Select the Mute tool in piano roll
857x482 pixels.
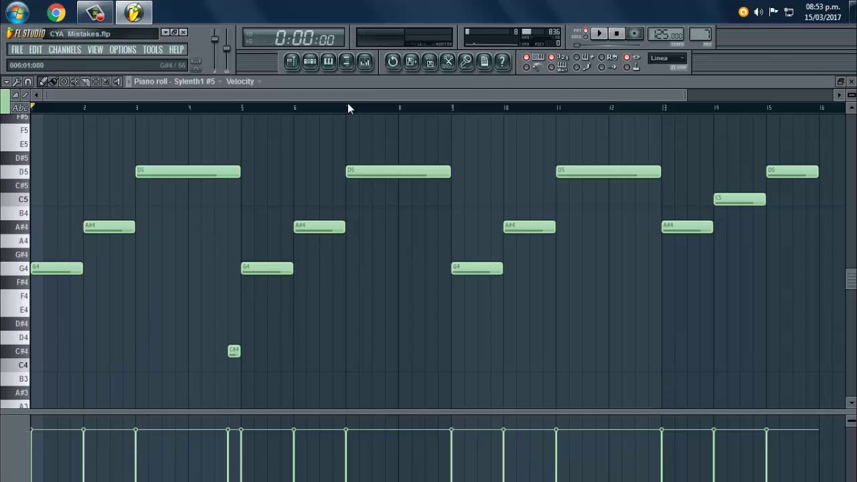74,82
